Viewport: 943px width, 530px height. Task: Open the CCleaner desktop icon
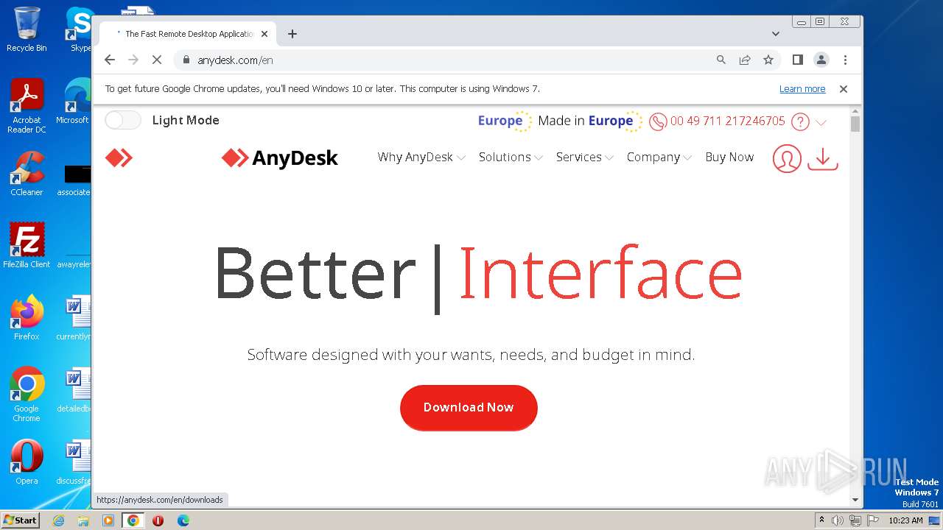coord(27,174)
